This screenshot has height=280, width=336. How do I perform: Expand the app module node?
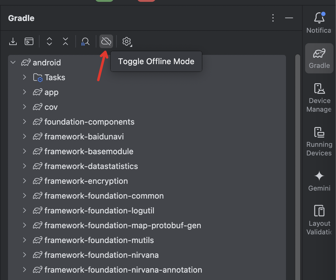(24, 92)
